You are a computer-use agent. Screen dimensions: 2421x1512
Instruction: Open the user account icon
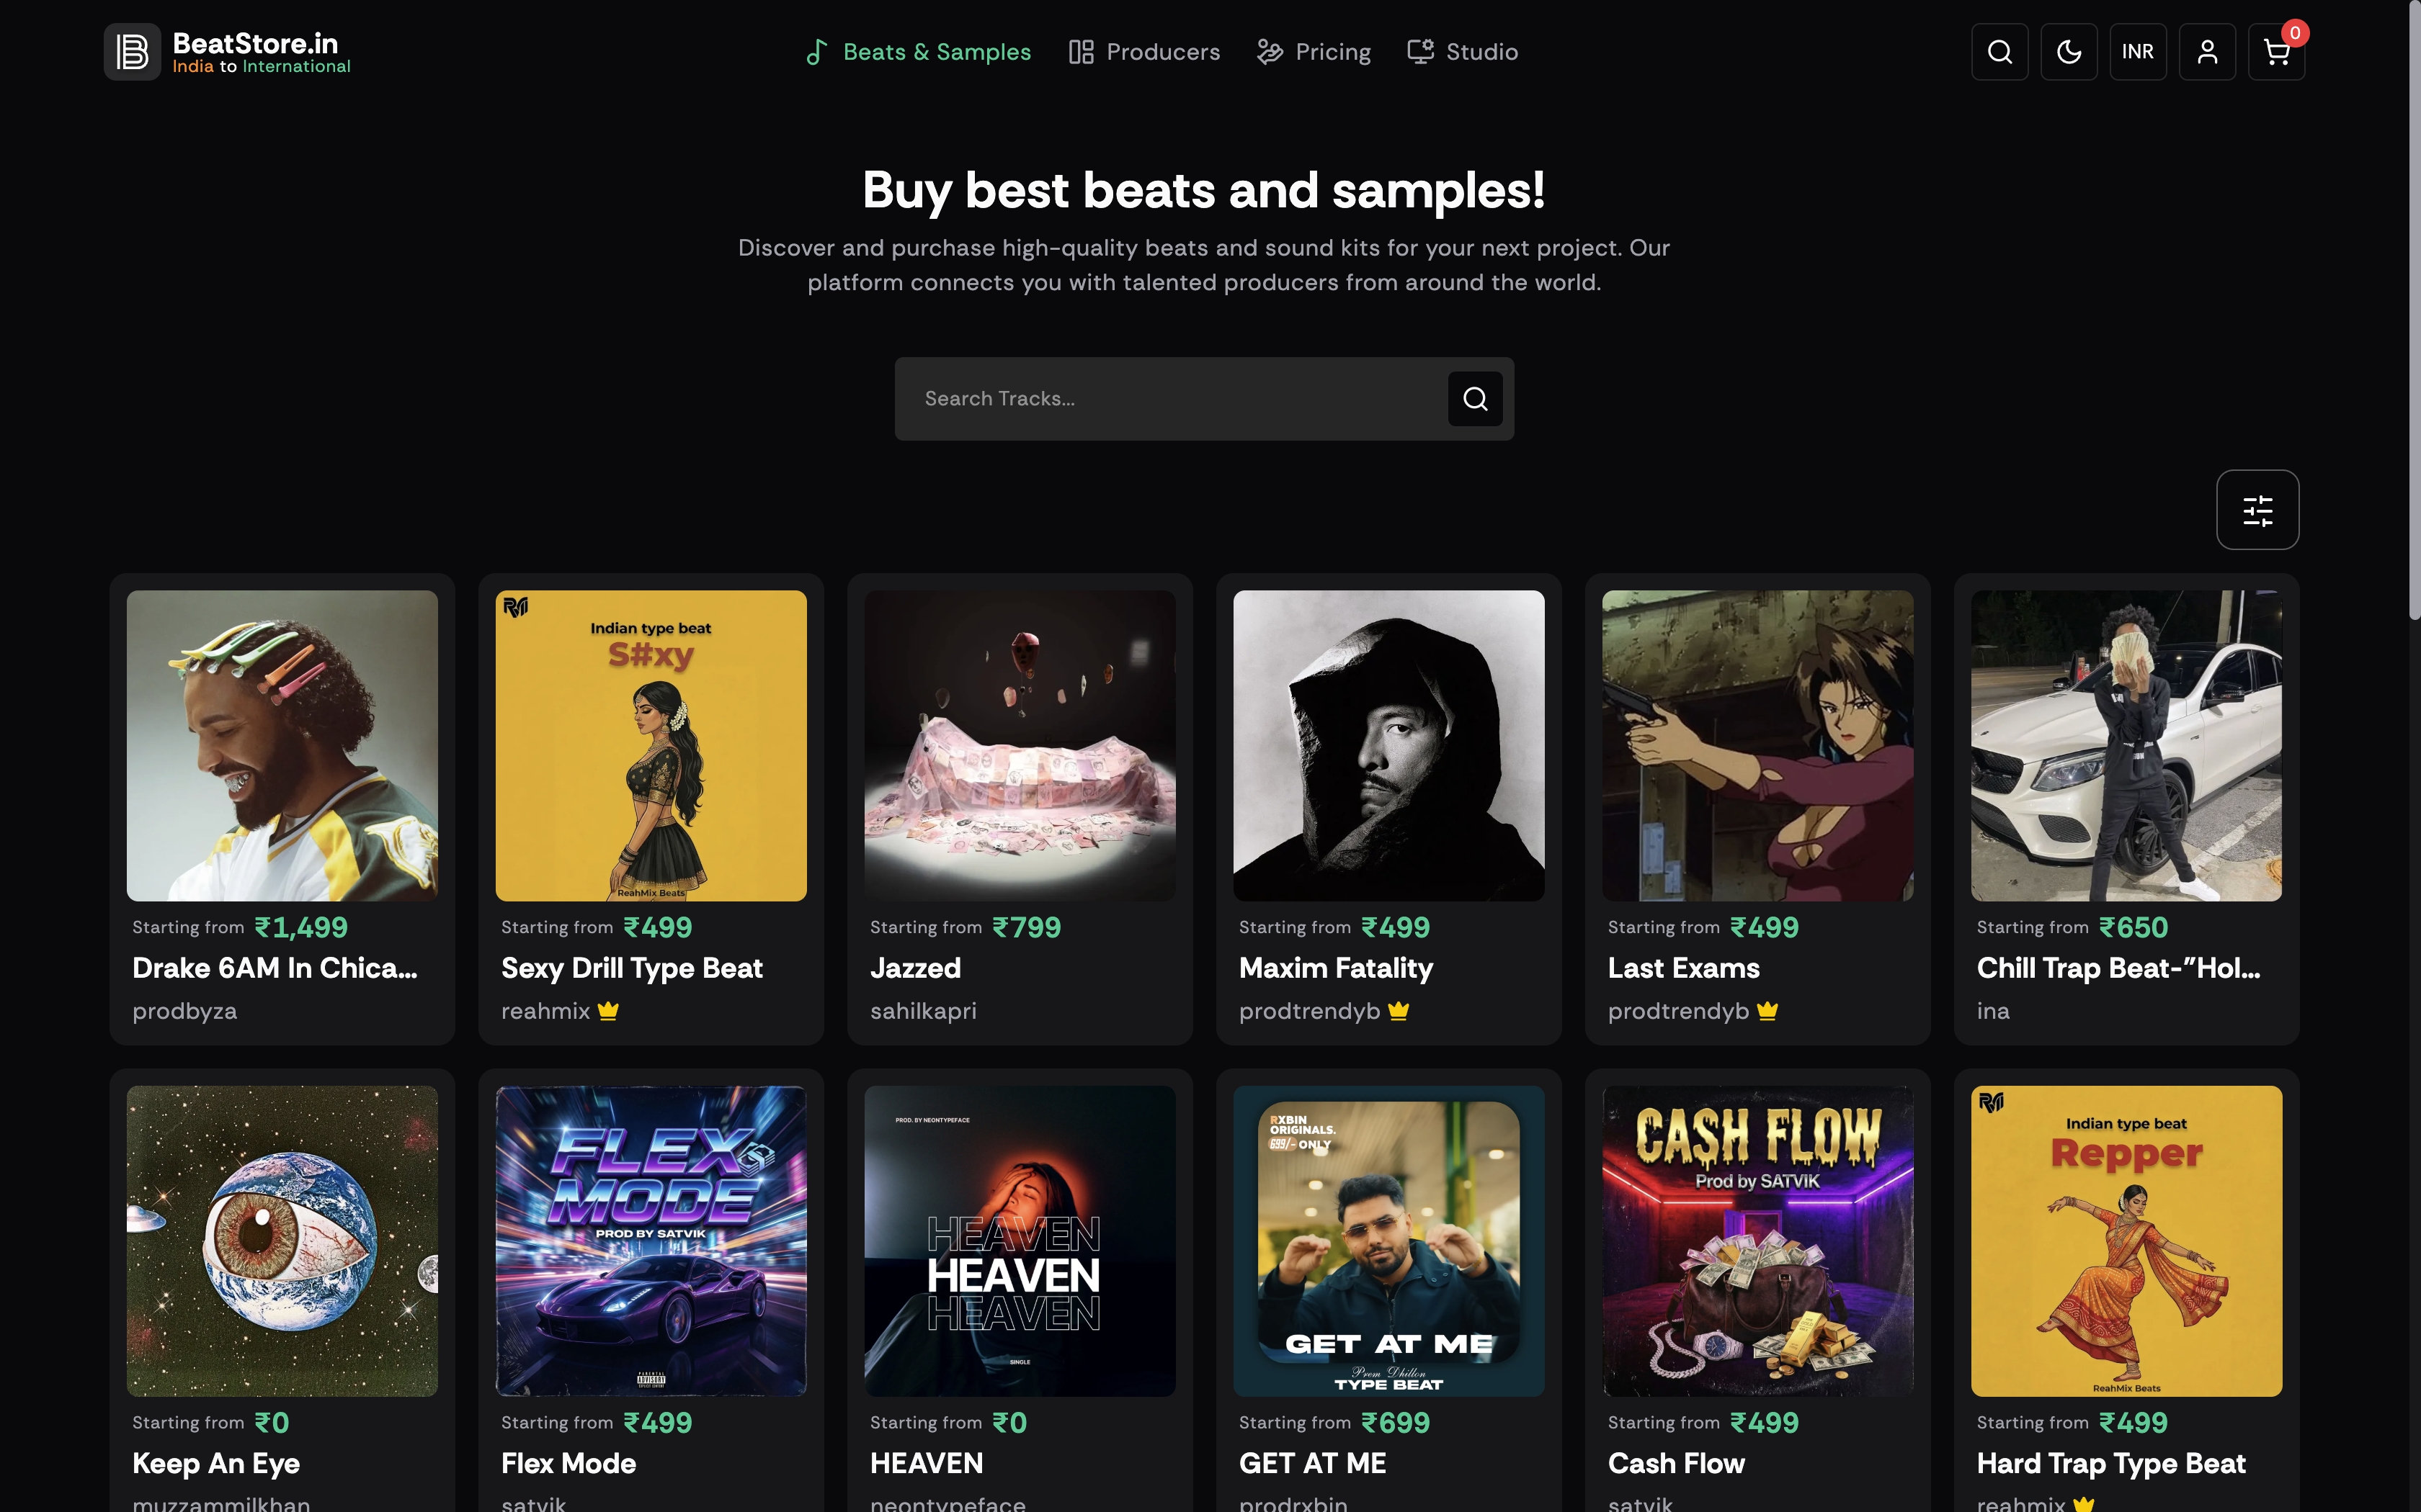[2206, 52]
